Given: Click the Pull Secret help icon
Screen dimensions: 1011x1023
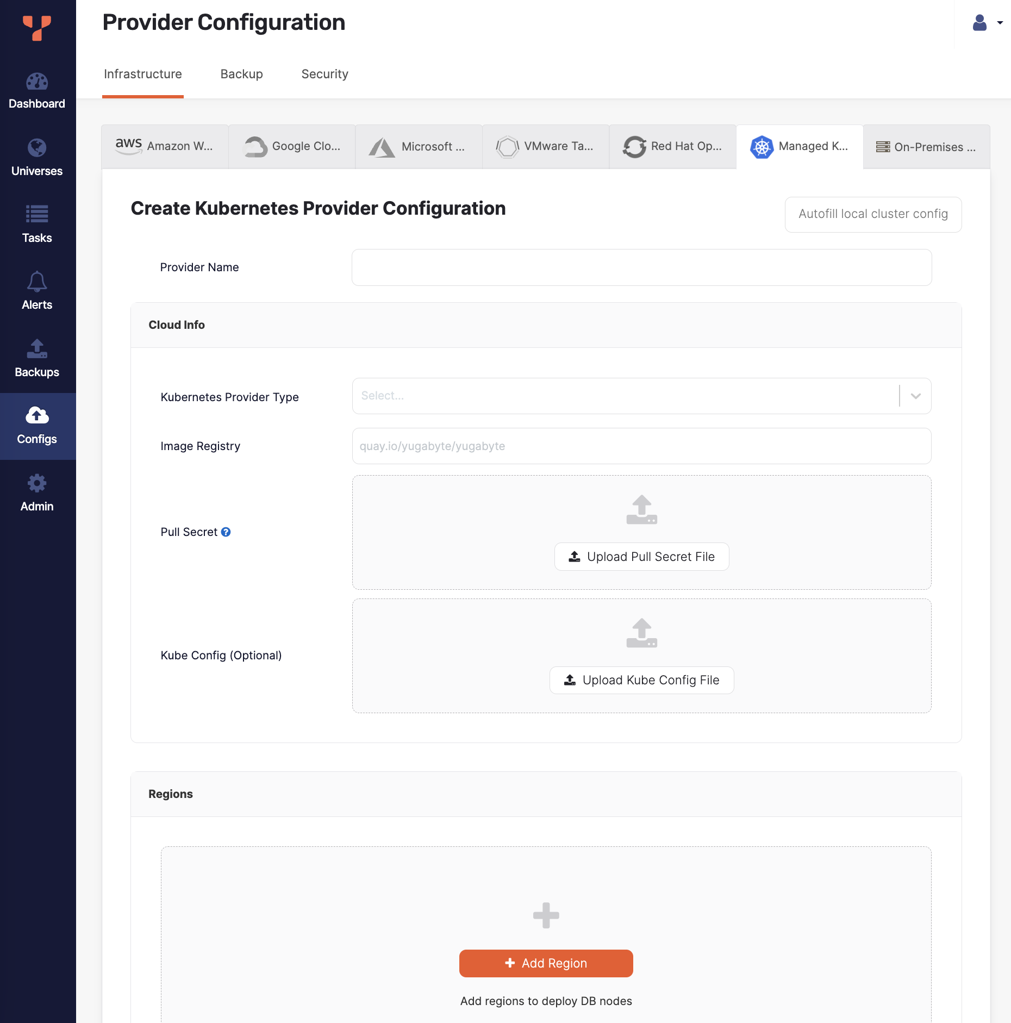Looking at the screenshot, I should click(x=226, y=532).
